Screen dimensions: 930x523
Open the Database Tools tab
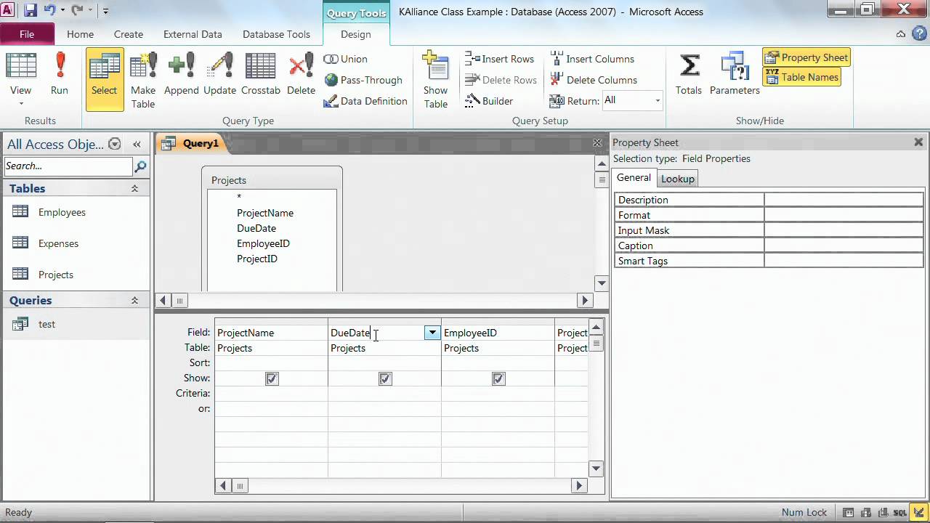276,34
